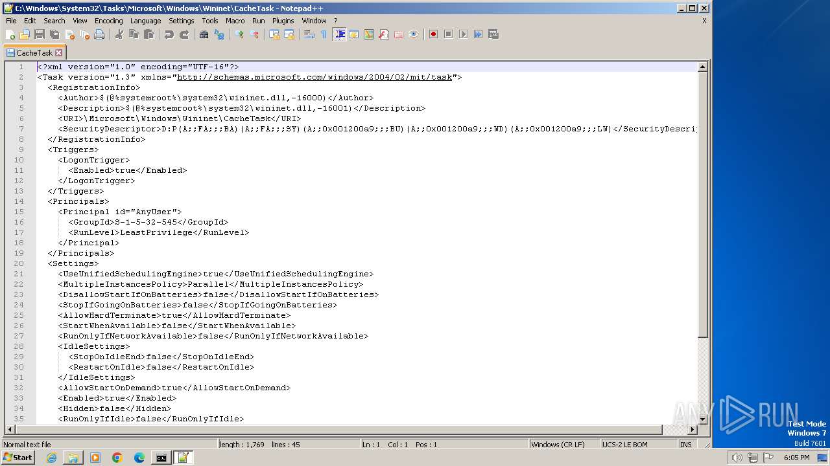Open the Encoding menu
830x466 pixels.
(108, 21)
